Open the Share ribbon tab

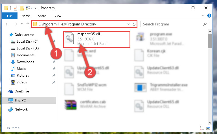[42, 16]
